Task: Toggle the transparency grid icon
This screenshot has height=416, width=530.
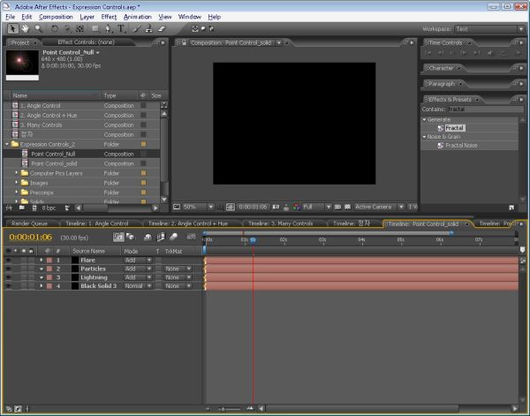Action: tap(347, 207)
